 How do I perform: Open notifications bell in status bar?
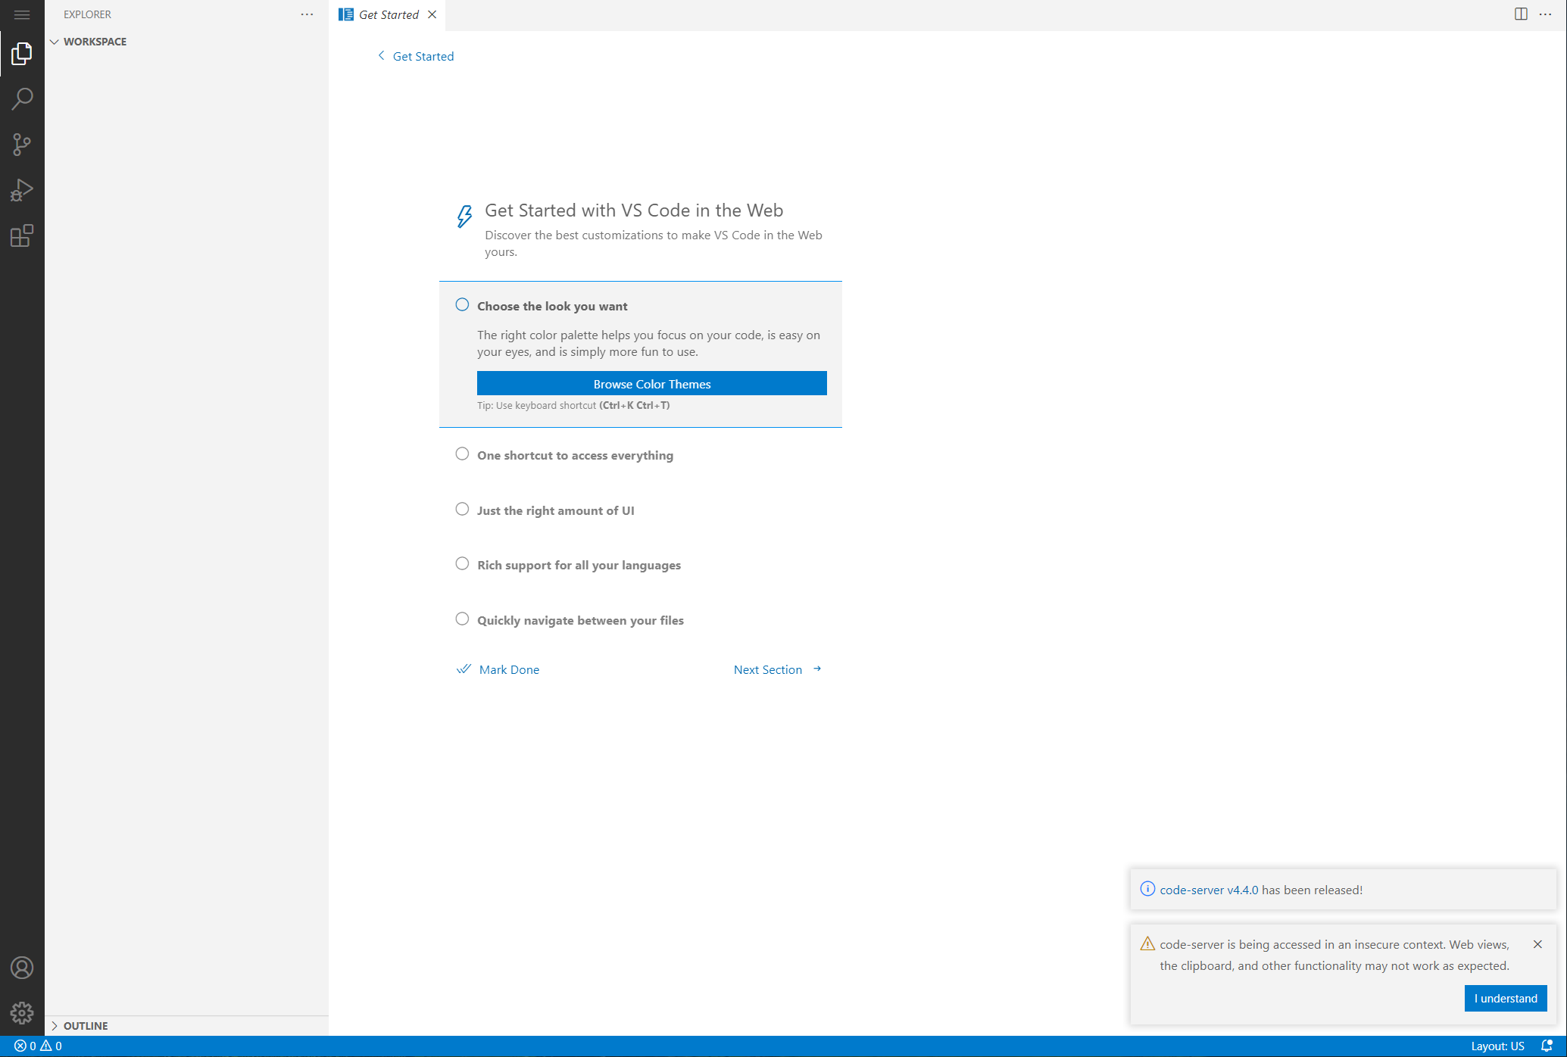1547,1046
